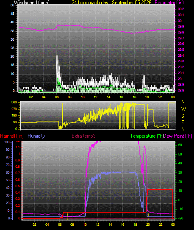Click the 16 hour label under humidity chart

click(122, 224)
